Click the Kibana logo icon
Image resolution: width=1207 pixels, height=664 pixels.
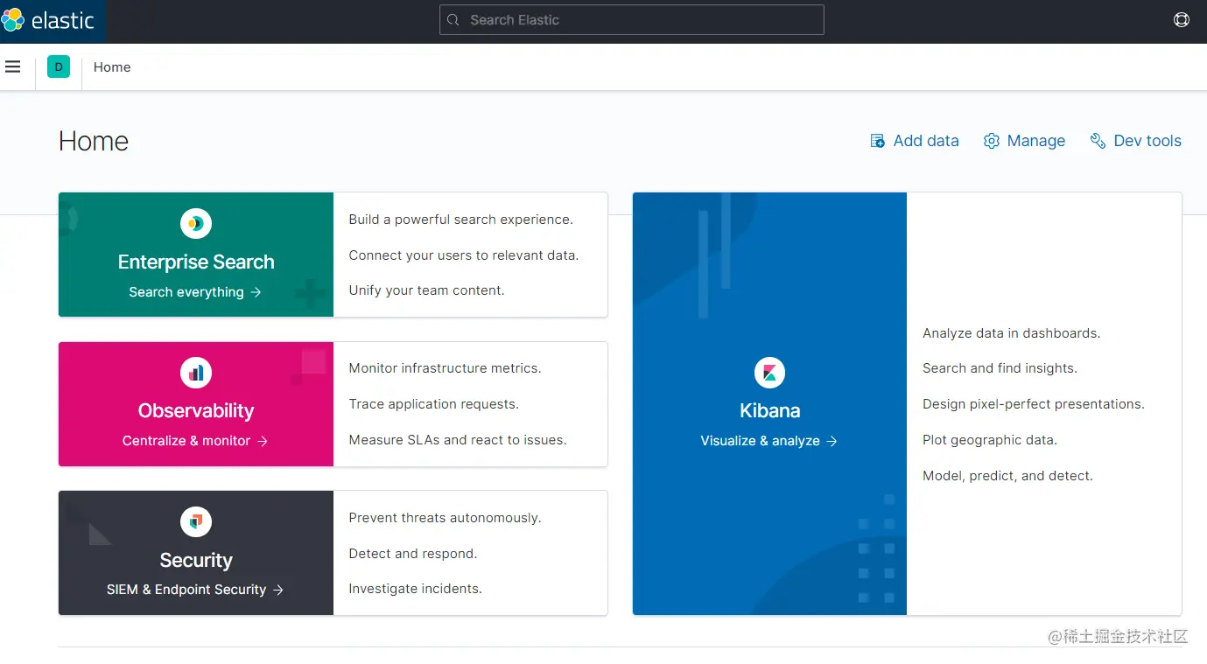pyautogui.click(x=769, y=373)
